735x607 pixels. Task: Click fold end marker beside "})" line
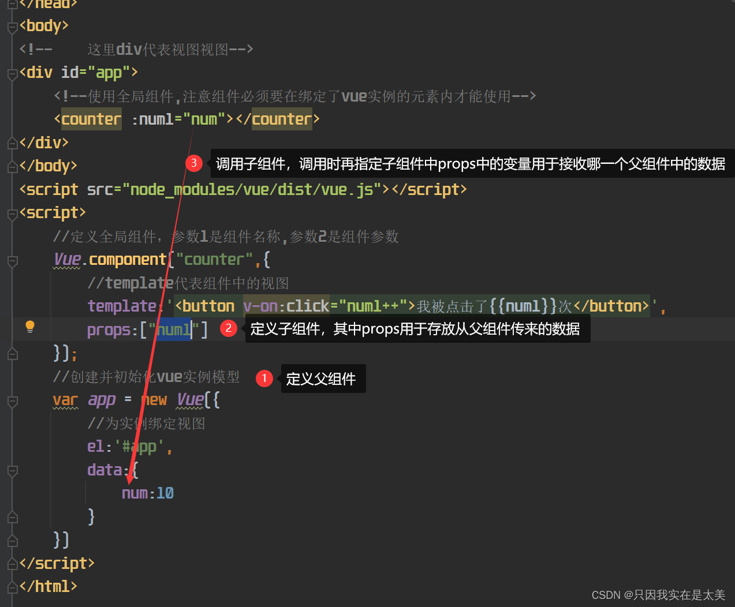(x=12, y=541)
